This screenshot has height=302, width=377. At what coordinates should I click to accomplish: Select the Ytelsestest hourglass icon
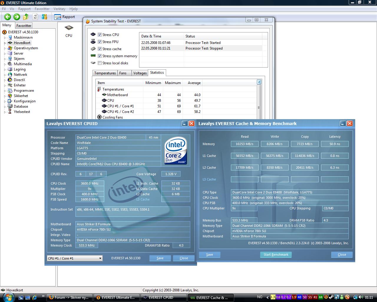(10, 112)
